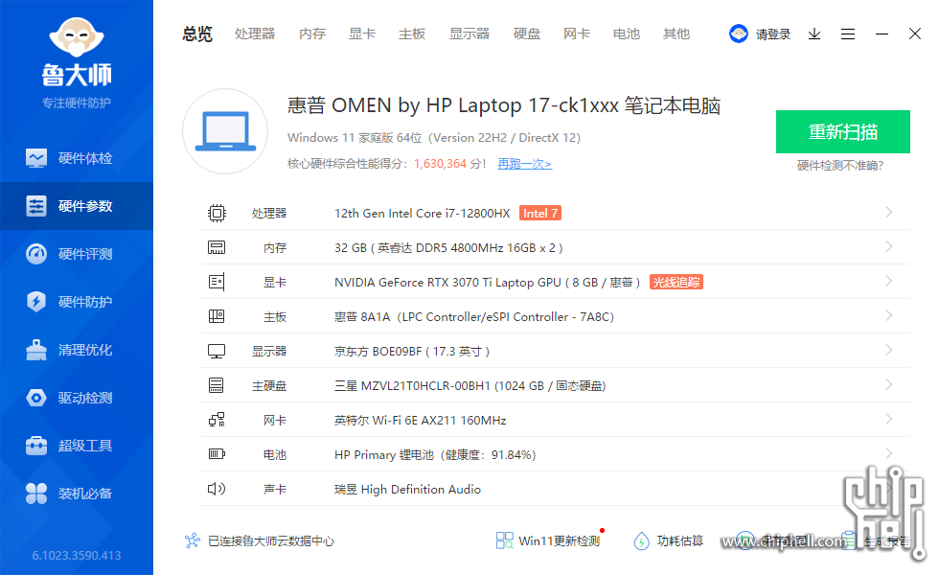This screenshot has height=575, width=939.
Task: Click the 显示器 monitor icon
Action: click(x=217, y=351)
